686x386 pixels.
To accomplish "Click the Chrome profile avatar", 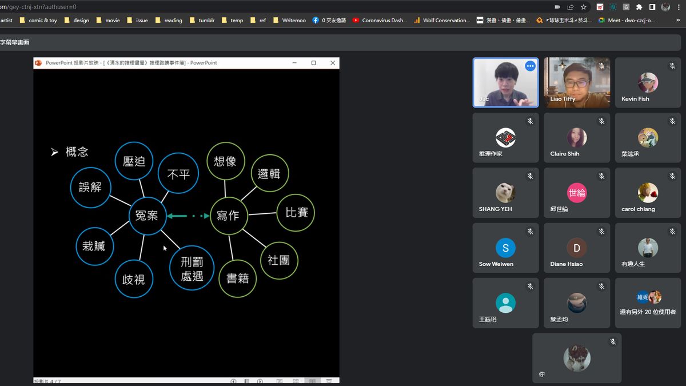I will click(665, 7).
